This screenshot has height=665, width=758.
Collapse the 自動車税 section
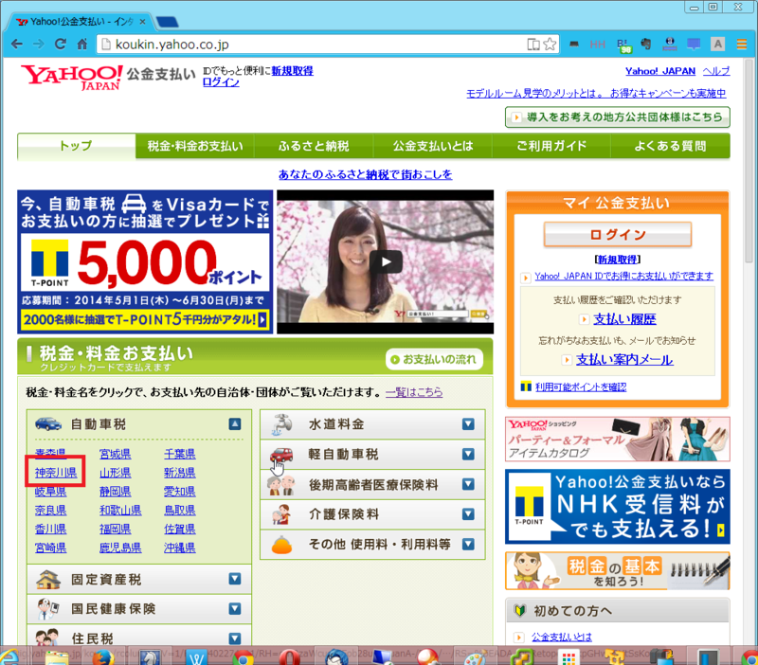click(235, 424)
